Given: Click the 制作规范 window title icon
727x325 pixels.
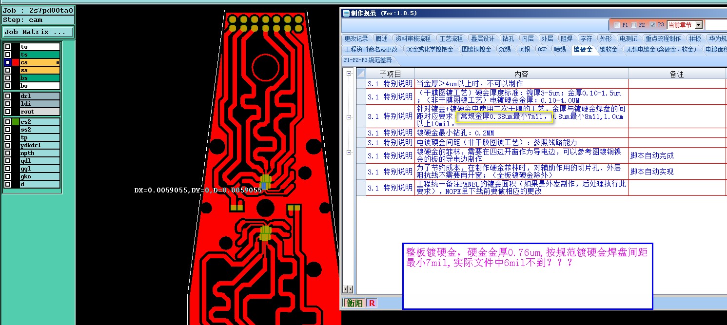Looking at the screenshot, I should 346,13.
